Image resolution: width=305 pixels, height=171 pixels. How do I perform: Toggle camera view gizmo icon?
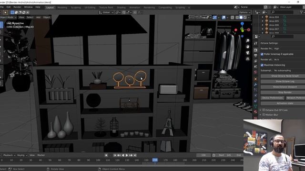coord(248,53)
